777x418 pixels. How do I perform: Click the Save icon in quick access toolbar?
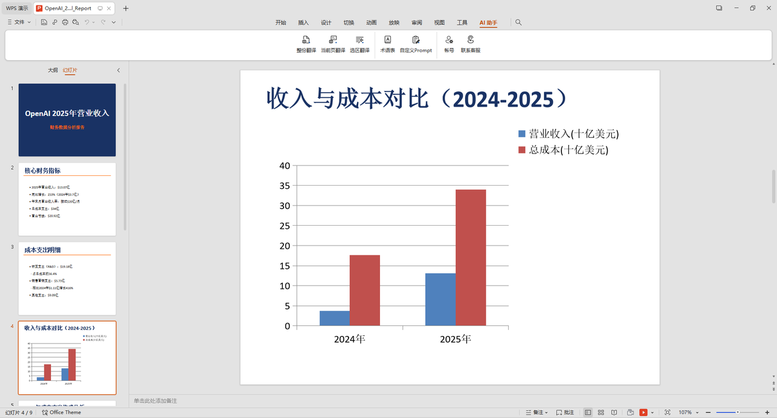tap(44, 22)
